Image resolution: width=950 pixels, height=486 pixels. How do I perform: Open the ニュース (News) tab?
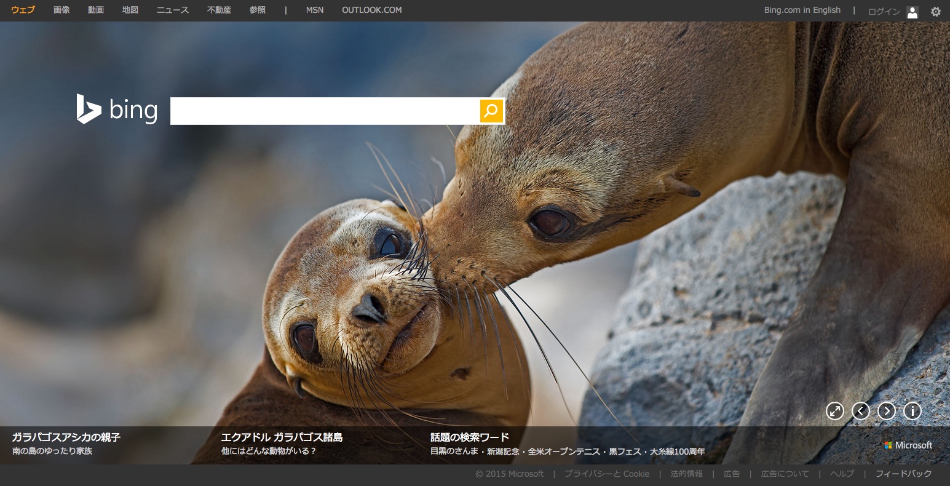tap(172, 10)
